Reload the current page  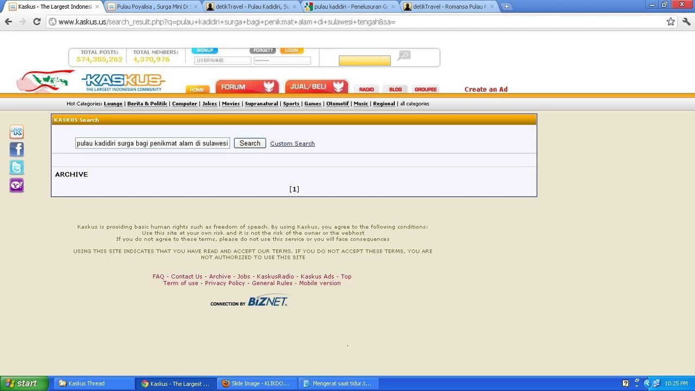point(37,22)
